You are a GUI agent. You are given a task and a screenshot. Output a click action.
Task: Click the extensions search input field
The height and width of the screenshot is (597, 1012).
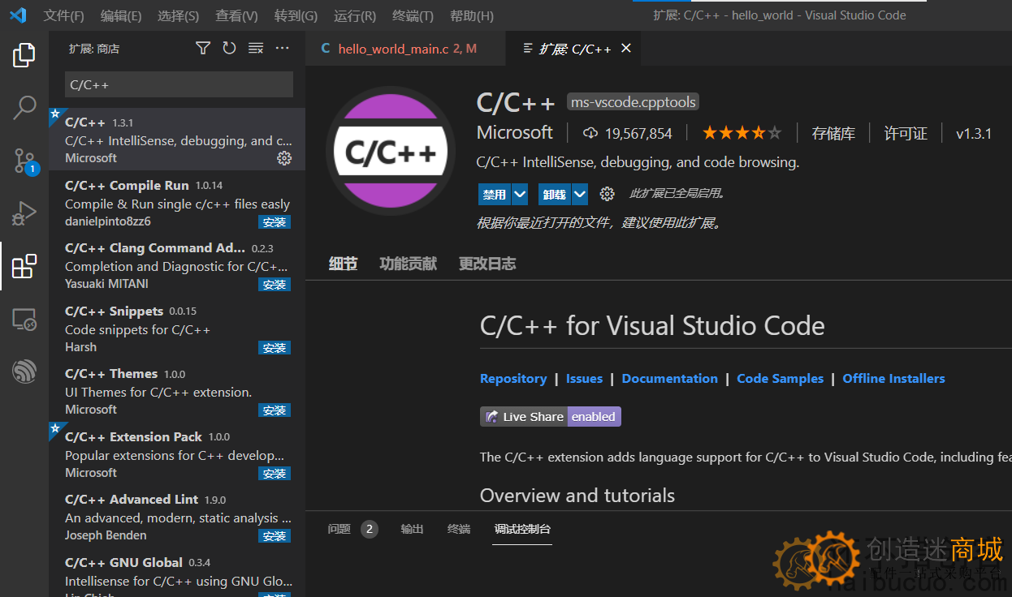179,84
